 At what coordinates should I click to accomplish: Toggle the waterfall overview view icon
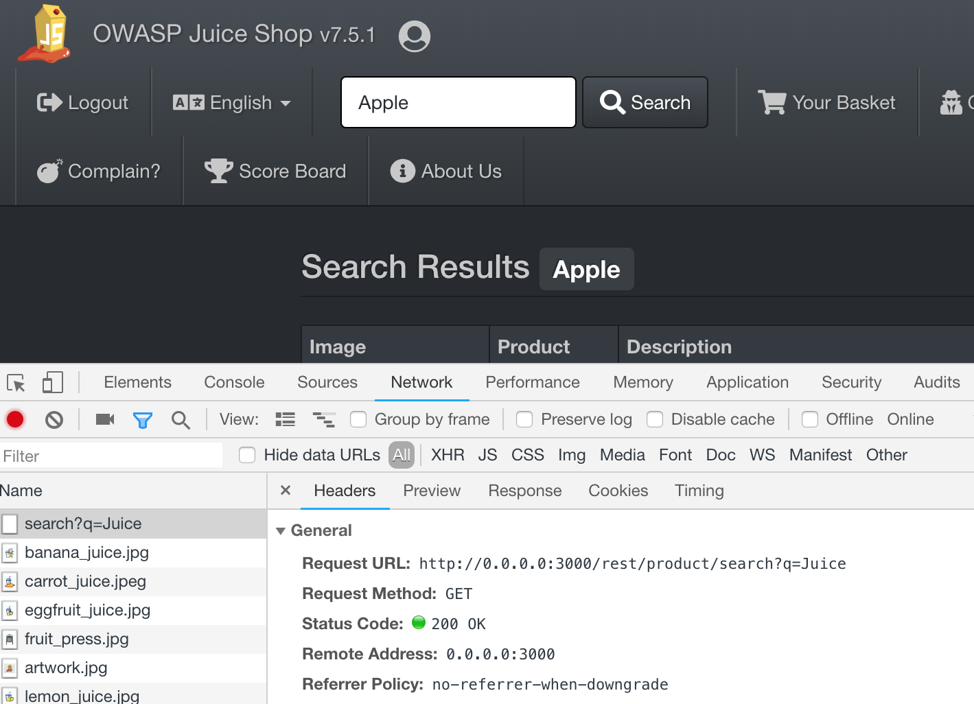point(323,419)
